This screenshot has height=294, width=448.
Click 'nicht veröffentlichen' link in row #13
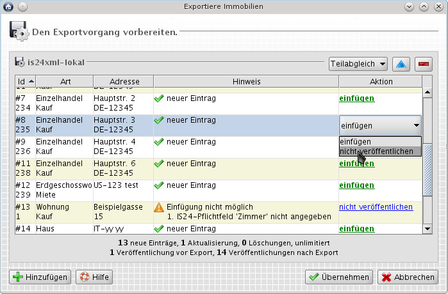click(376, 207)
